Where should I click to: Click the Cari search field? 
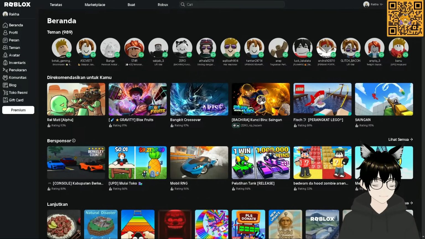(x=232, y=4)
